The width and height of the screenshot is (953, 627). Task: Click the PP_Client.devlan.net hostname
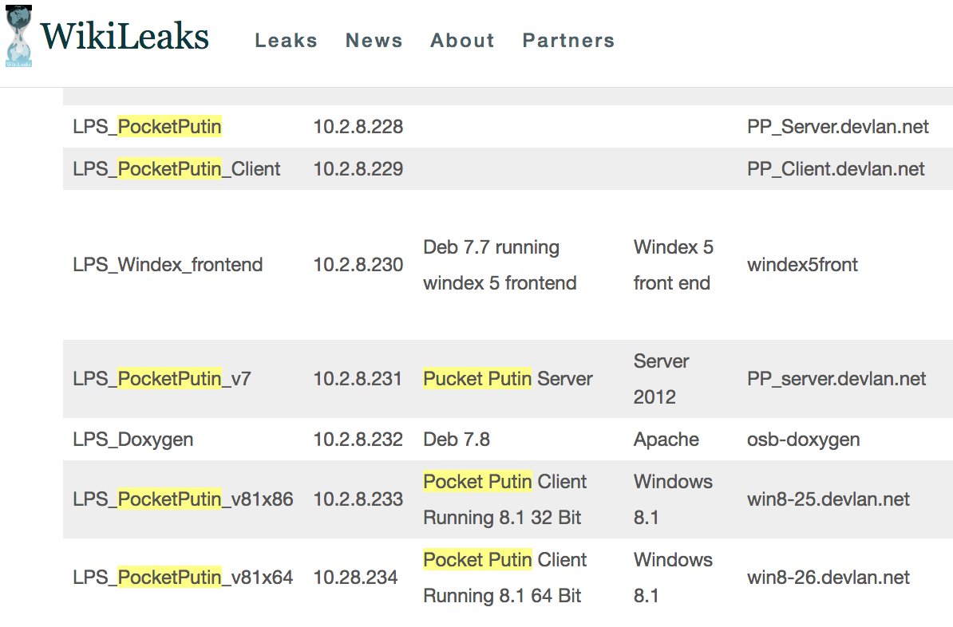[836, 169]
